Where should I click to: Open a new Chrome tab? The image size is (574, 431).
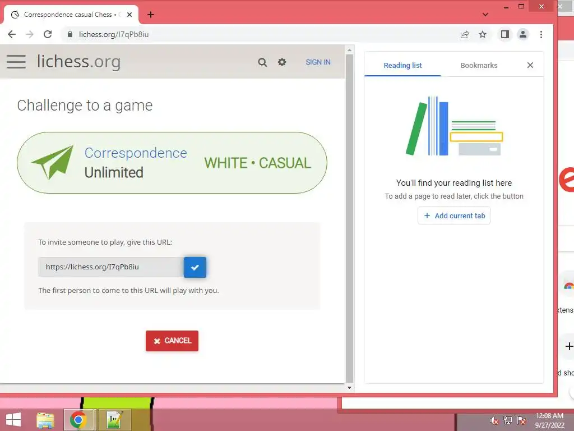(x=150, y=15)
